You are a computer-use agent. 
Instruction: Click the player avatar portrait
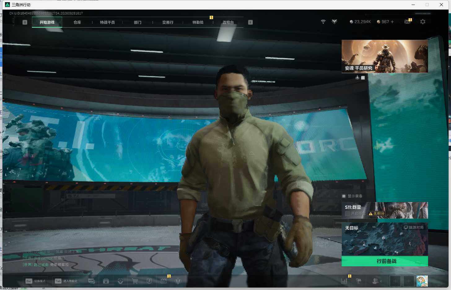(x=422, y=281)
